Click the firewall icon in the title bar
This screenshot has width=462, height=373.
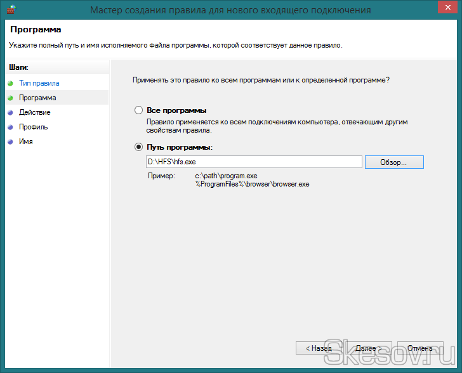[10, 10]
